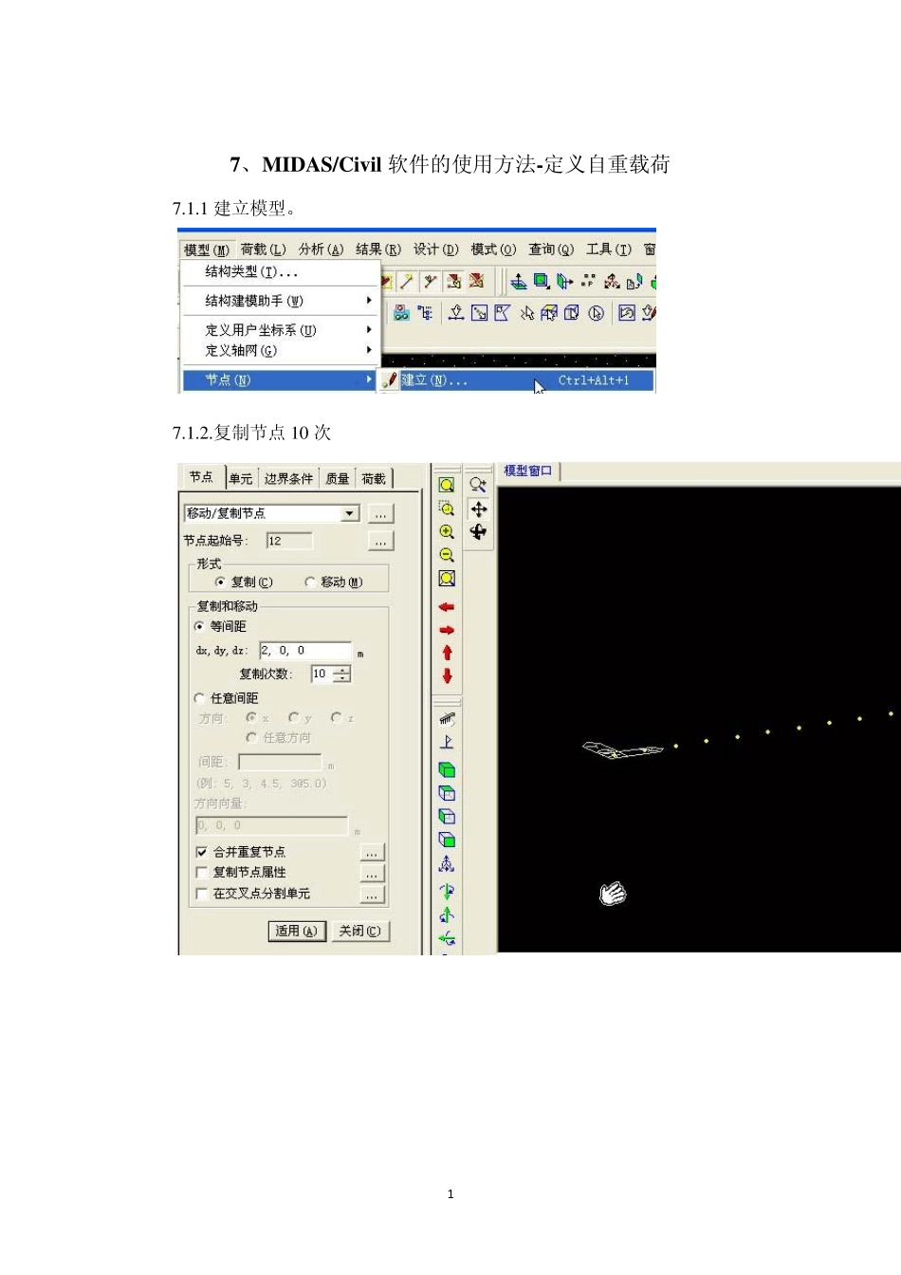Click the 适用(A) apply button

pyautogui.click(x=296, y=932)
